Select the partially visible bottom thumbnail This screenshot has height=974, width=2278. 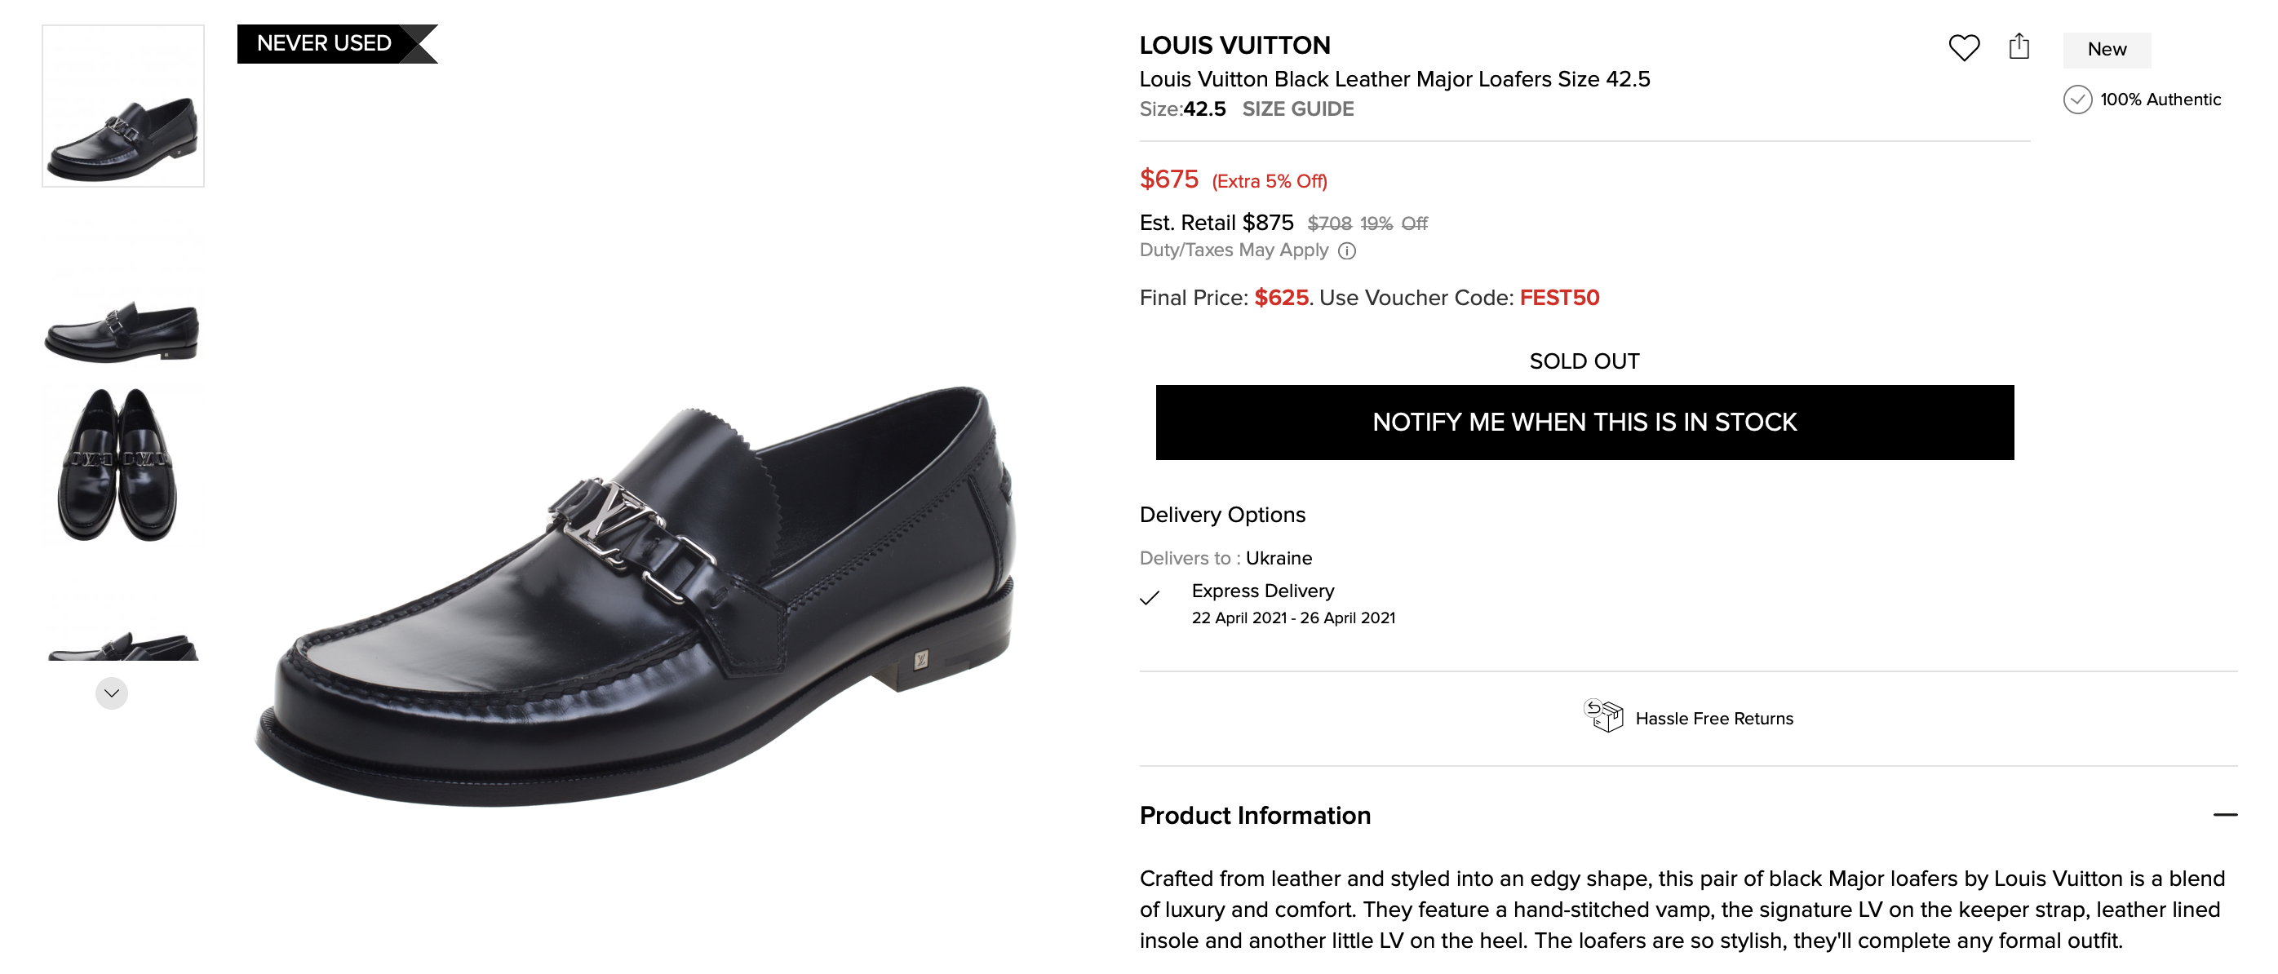coord(123,645)
